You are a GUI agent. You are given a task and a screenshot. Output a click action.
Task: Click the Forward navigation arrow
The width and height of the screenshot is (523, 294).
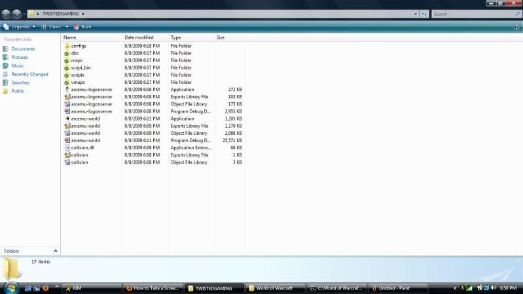16,14
